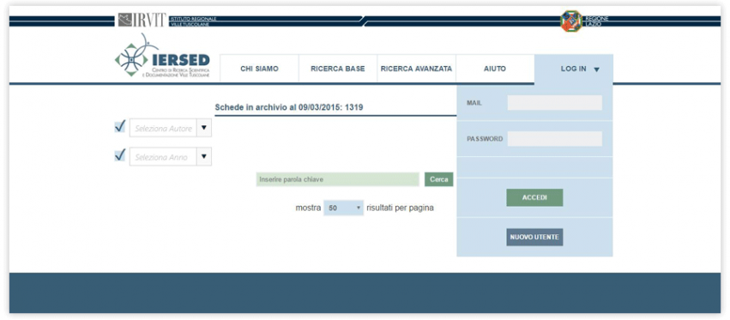Focus the PASSWORD input field
This screenshot has height=320, width=730.
554,139
